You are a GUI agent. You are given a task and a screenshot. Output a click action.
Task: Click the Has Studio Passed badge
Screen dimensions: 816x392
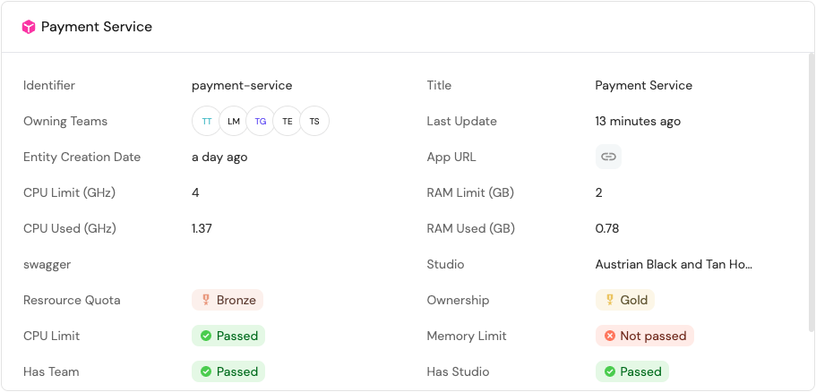click(x=631, y=371)
